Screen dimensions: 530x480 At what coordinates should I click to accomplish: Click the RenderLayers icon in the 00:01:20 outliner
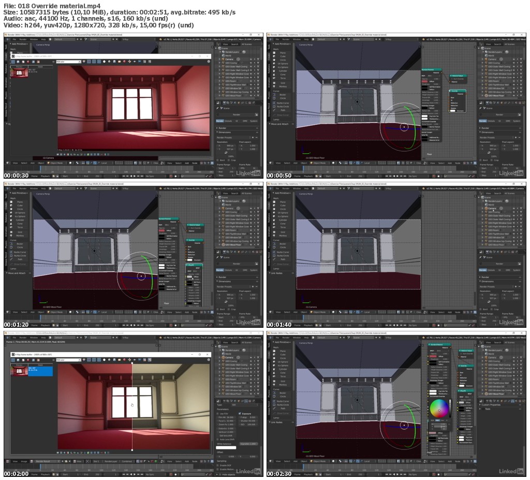224,201
